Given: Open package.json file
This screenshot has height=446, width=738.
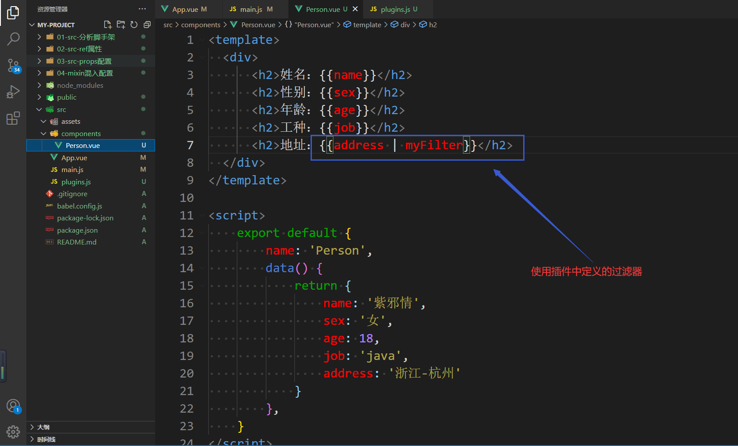Looking at the screenshot, I should pyautogui.click(x=90, y=230).
